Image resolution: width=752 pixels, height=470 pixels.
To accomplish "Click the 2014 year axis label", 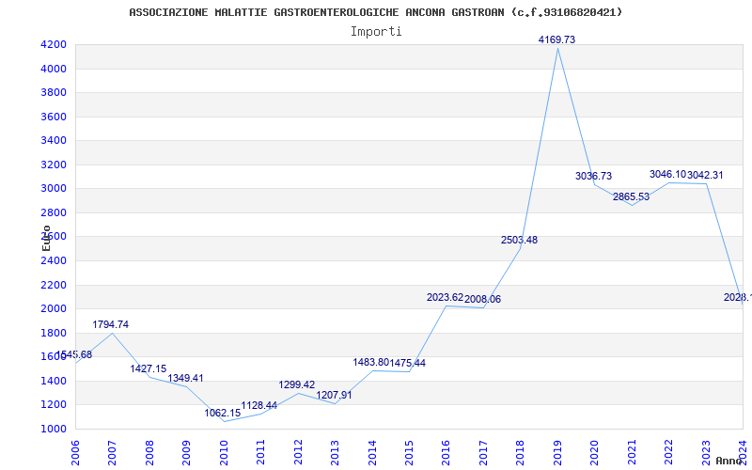I will point(372,453).
